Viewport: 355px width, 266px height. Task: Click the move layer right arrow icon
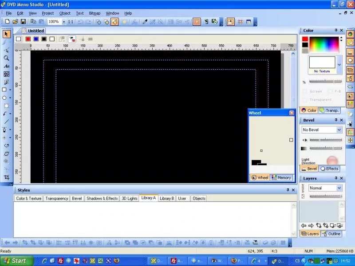[311, 226]
